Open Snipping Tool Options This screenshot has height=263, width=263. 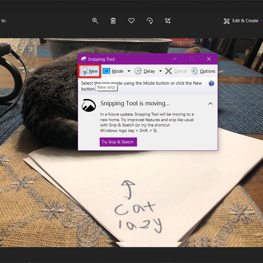point(203,71)
